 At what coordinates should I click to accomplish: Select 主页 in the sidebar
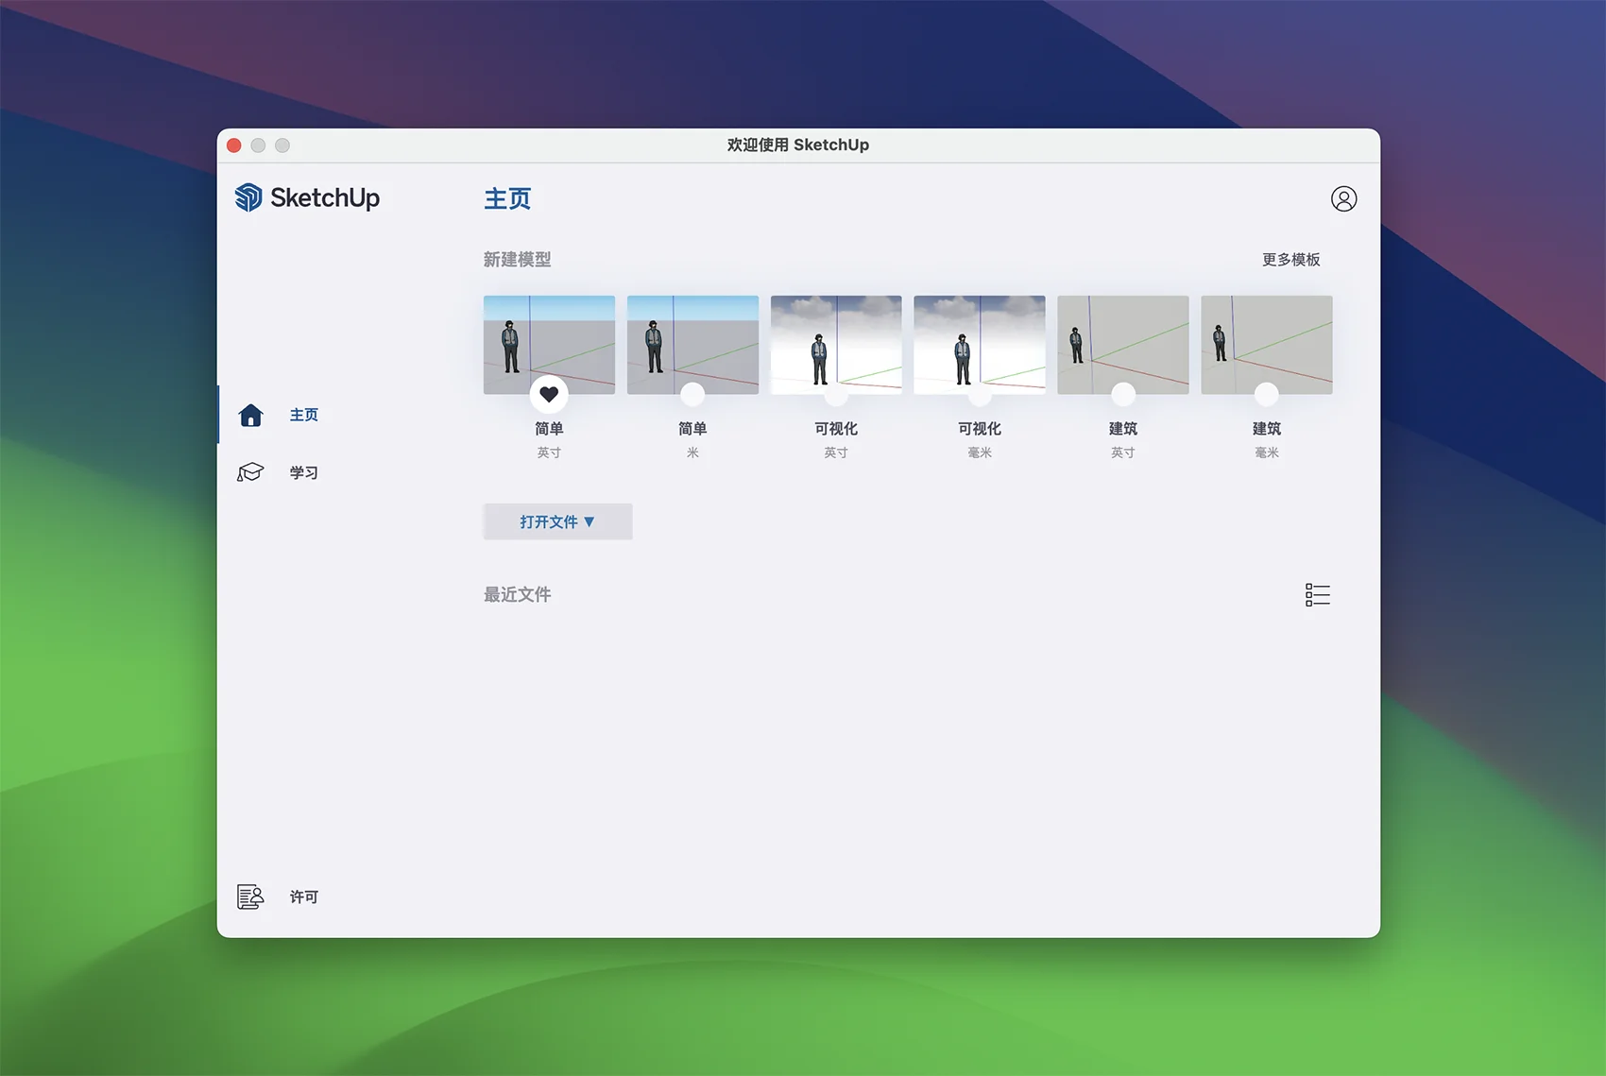(303, 415)
